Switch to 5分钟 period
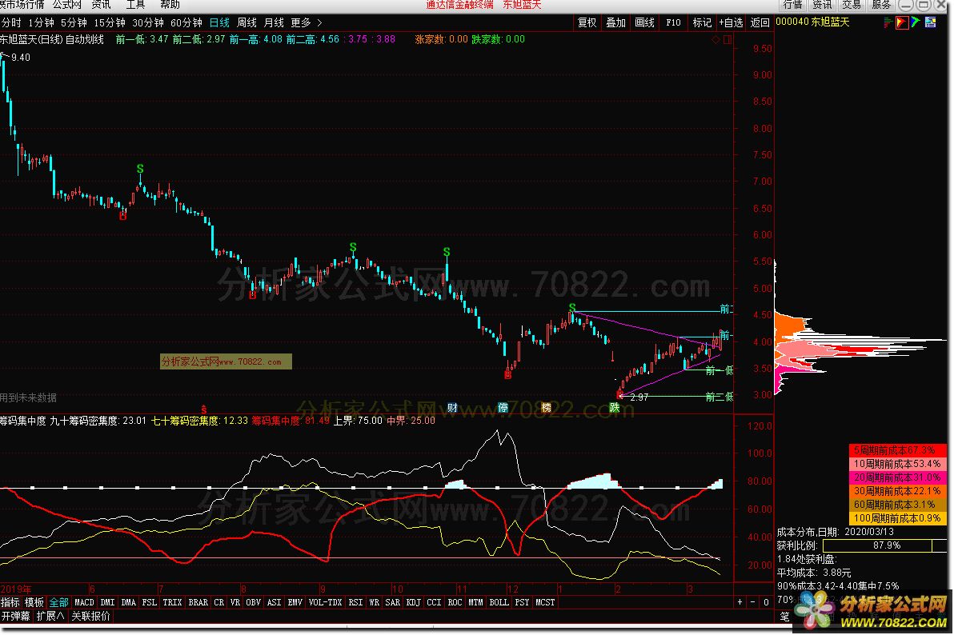 (74, 22)
